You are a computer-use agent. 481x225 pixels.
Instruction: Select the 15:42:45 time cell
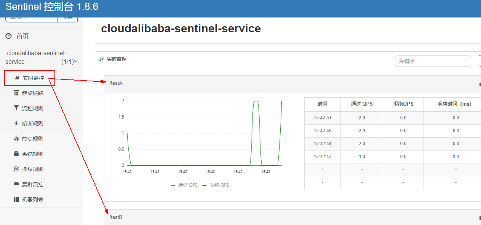pyautogui.click(x=323, y=131)
